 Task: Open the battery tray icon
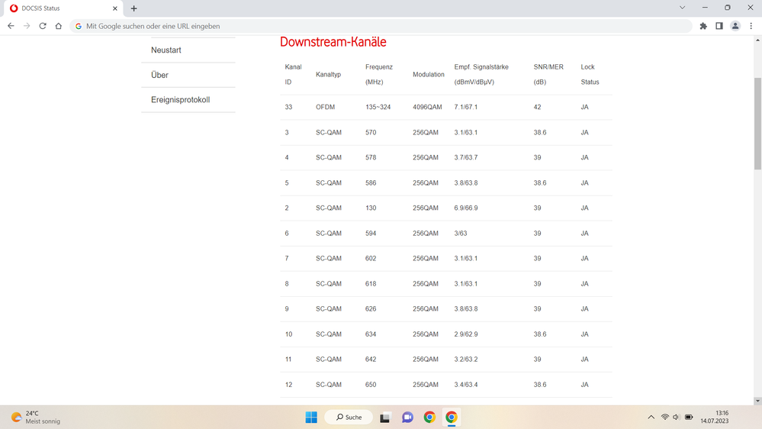coord(689,418)
